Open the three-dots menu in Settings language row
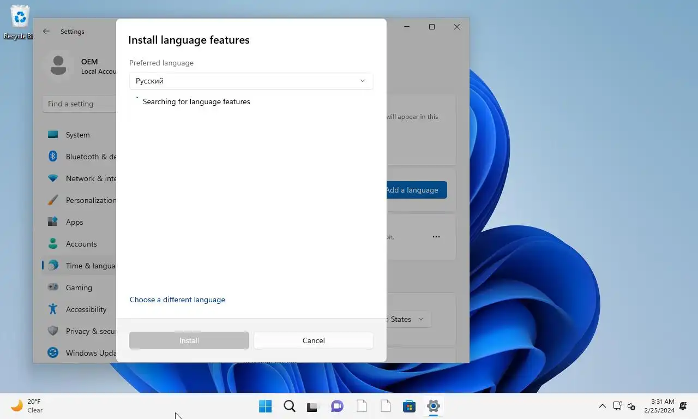Viewport: 698px width, 419px height. click(x=436, y=237)
